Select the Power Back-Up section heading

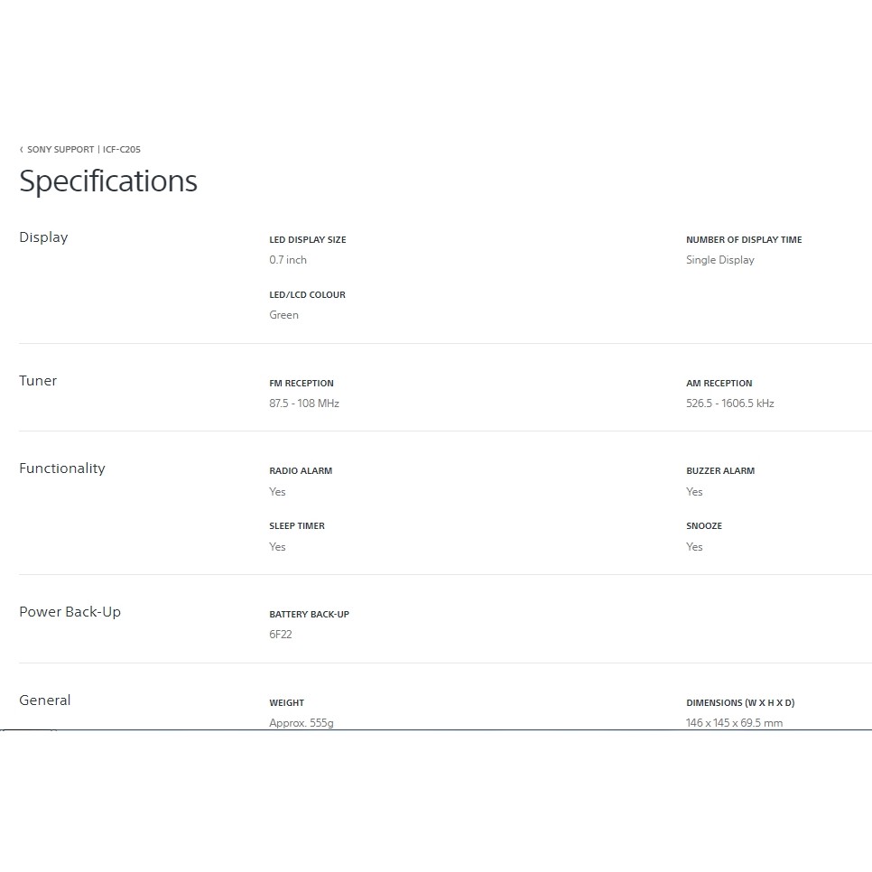[x=70, y=612]
